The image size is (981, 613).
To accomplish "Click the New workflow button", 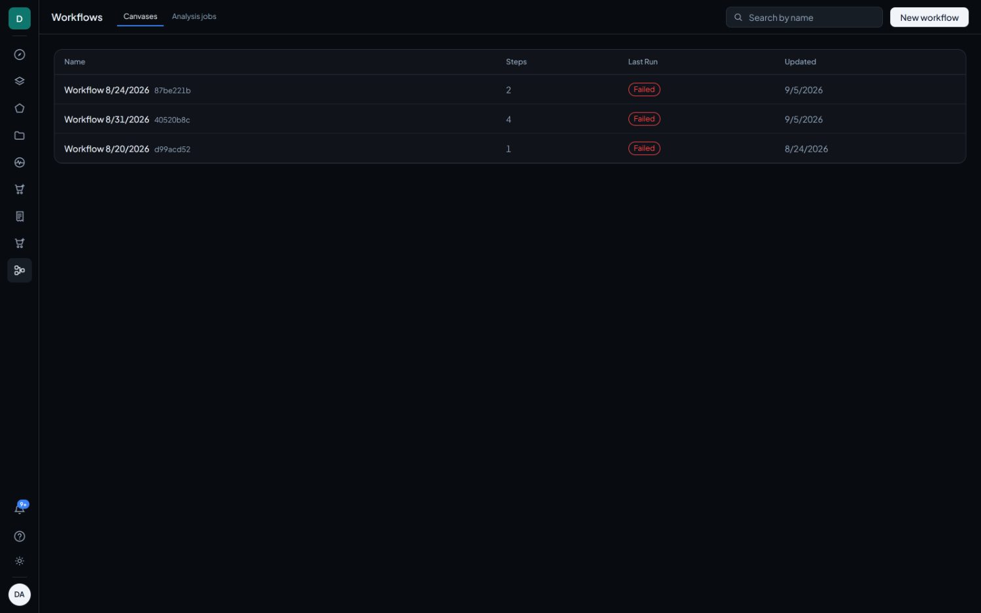I will click(929, 18).
